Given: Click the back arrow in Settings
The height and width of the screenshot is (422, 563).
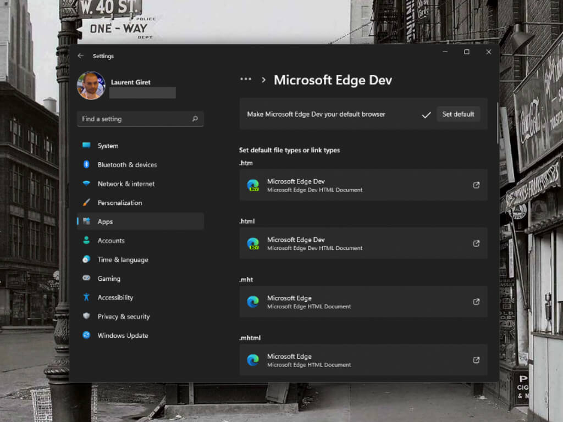Looking at the screenshot, I should [x=81, y=56].
